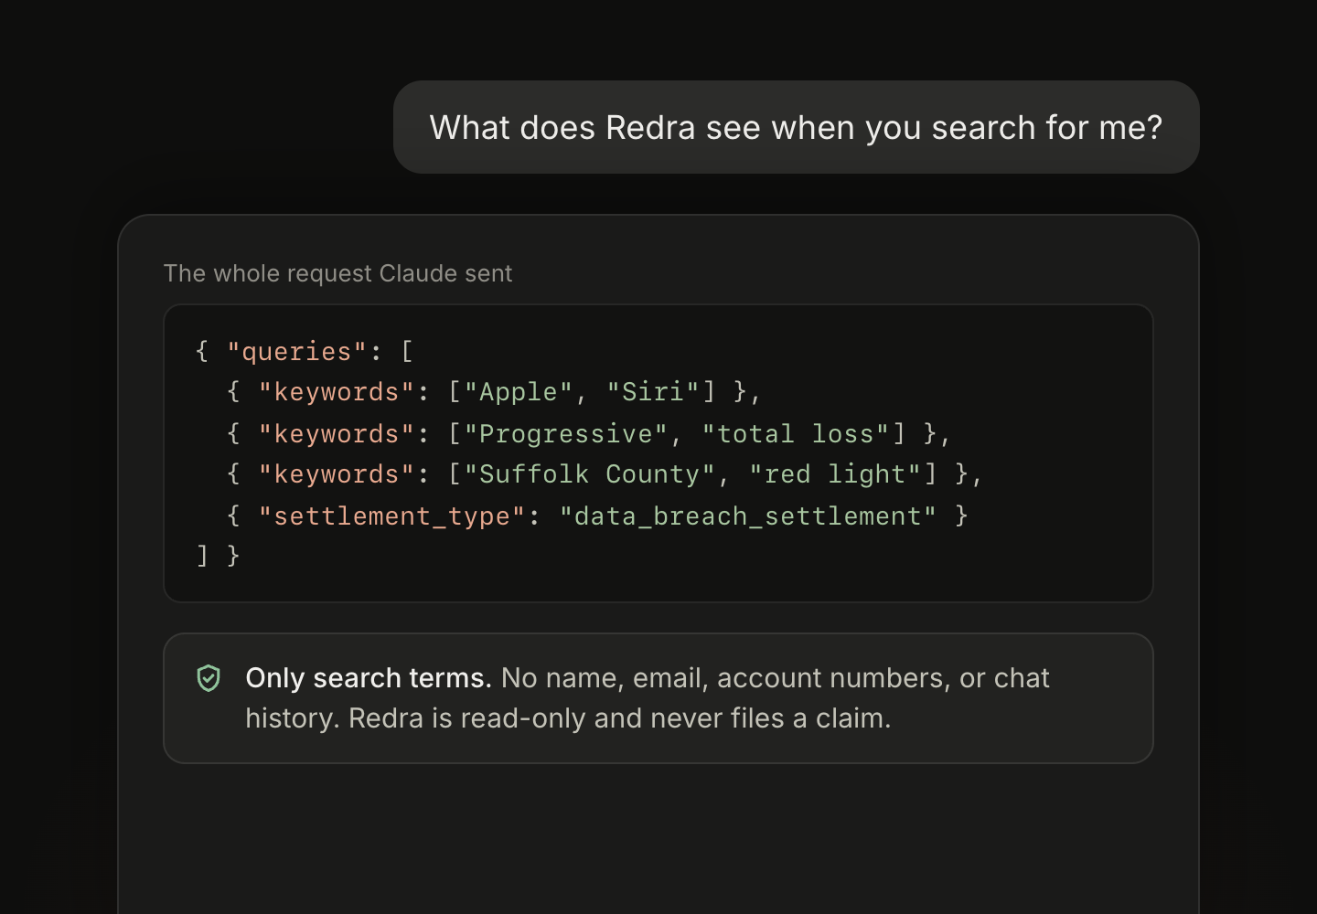Viewport: 1317px width, 914px height.
Task: Click the "data_breach_settlement" value
Action: tap(748, 515)
